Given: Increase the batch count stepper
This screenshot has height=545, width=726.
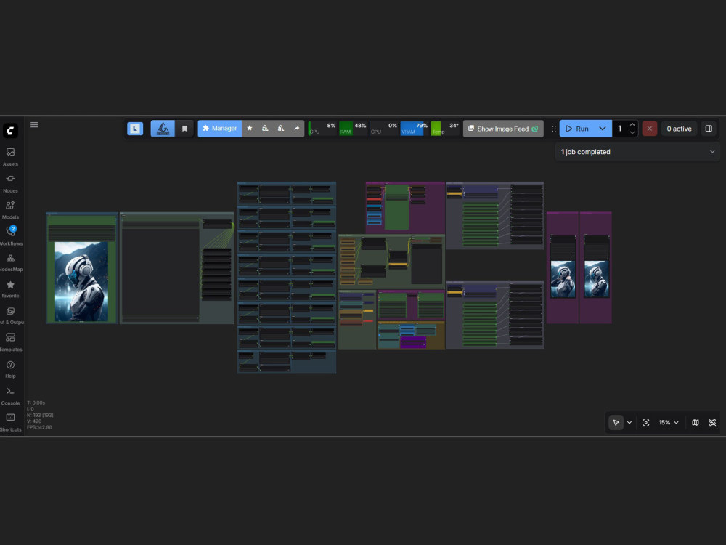Looking at the screenshot, I should pyautogui.click(x=632, y=124).
